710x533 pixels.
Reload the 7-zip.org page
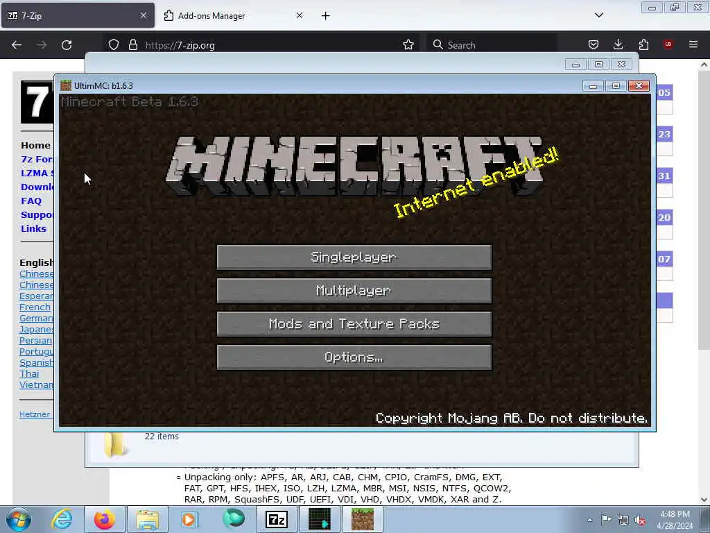pyautogui.click(x=67, y=45)
